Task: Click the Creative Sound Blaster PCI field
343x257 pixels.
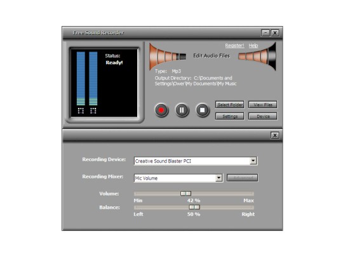Action: (196, 161)
